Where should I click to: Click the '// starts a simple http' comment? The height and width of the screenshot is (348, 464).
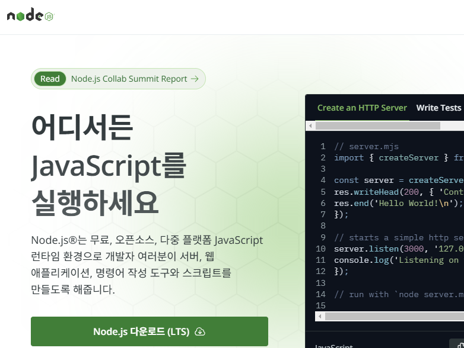pyautogui.click(x=399, y=237)
